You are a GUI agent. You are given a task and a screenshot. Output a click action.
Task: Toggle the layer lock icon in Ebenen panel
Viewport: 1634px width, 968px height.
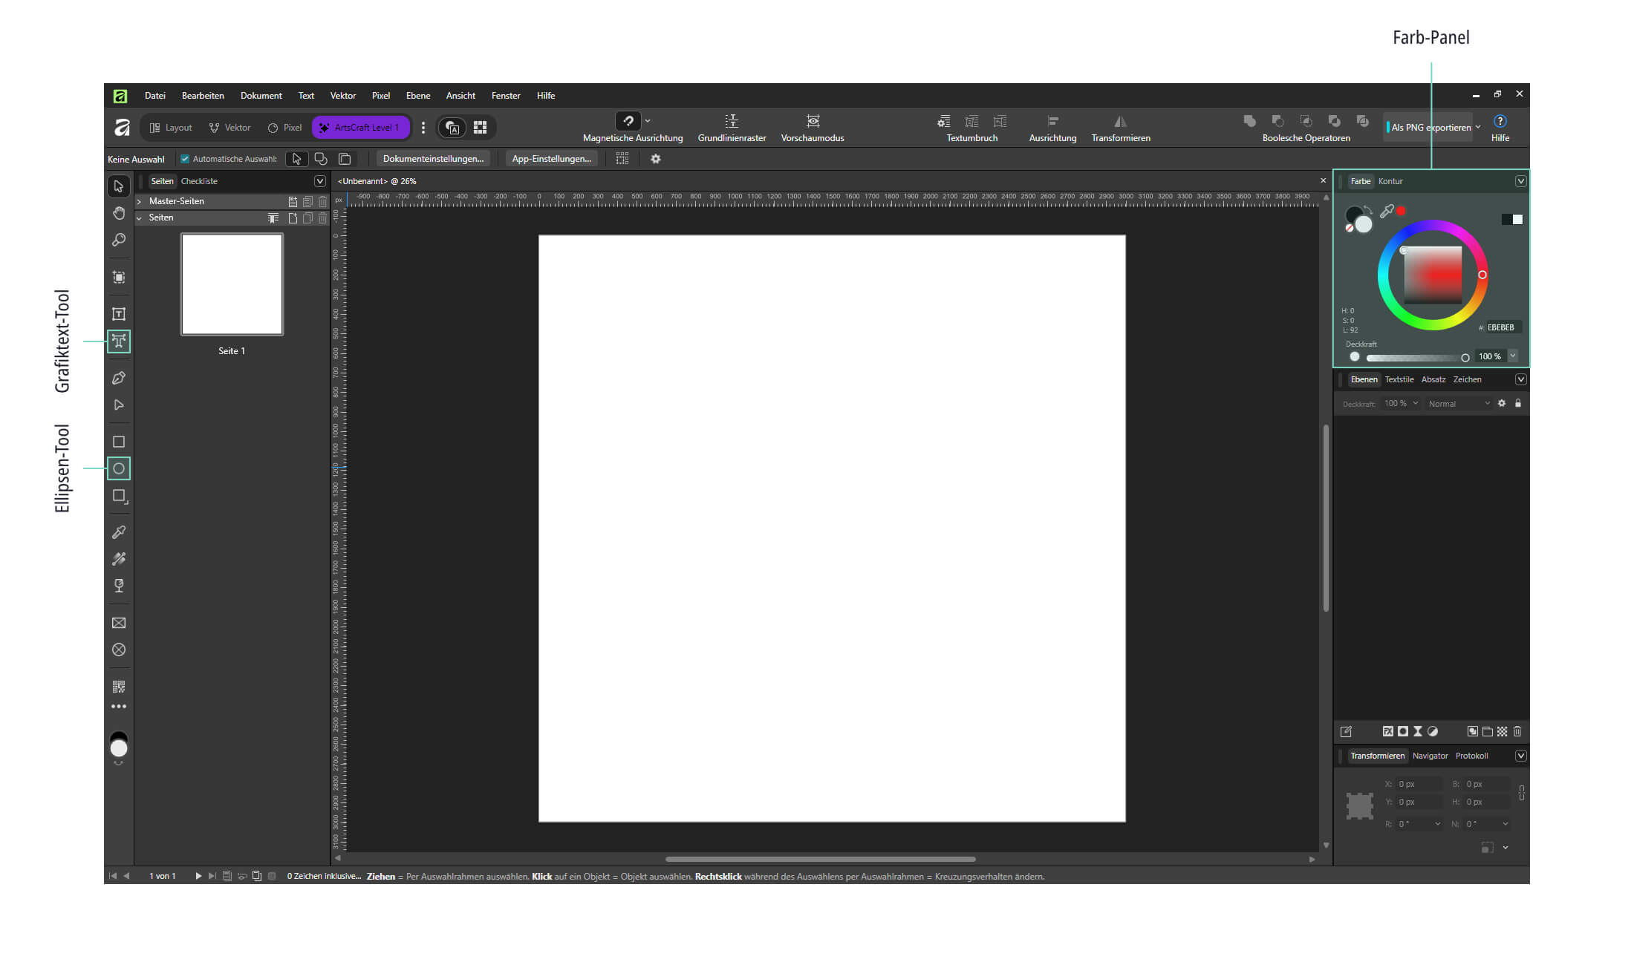[1518, 403]
